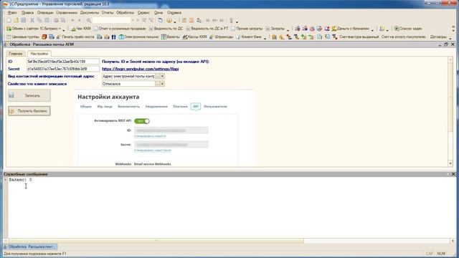Open Ценовые группы toolbar item
459x258 pixels.
(x=23, y=37)
